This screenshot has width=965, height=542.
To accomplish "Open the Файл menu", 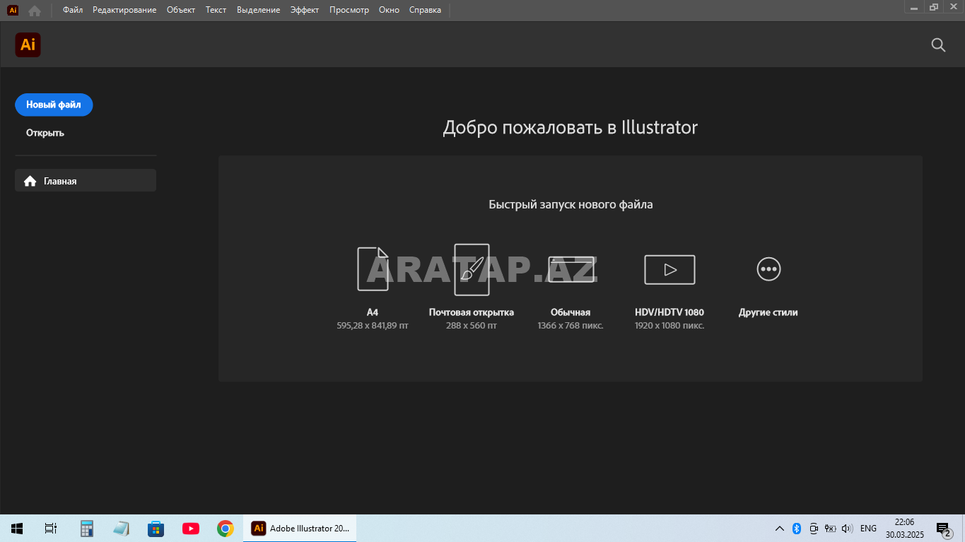I will (x=73, y=10).
